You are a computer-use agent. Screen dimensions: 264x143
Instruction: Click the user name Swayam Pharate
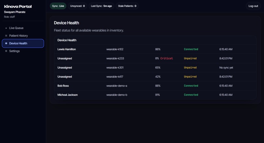15,12
